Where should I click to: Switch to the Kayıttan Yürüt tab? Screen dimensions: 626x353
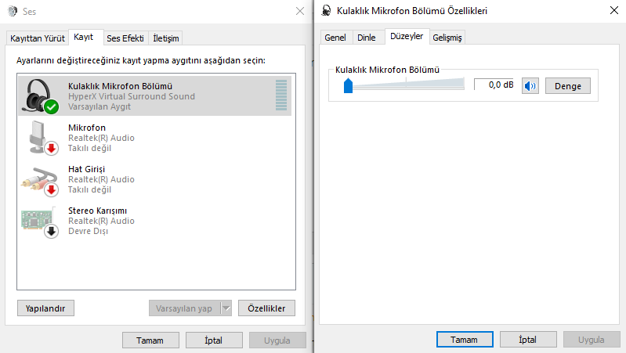point(36,38)
